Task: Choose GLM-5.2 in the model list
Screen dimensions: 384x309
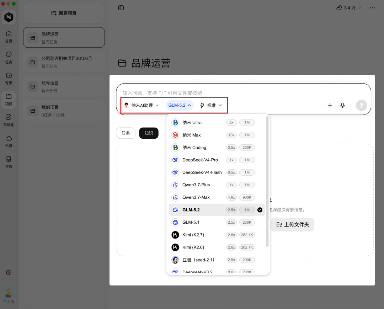Action: [217, 210]
